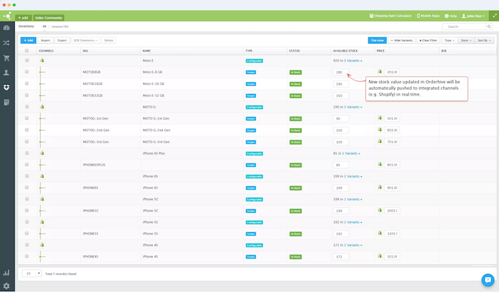This screenshot has height=292, width=499.
Task: Collapse Moto E's 3 Variants link
Action: [x=353, y=61]
